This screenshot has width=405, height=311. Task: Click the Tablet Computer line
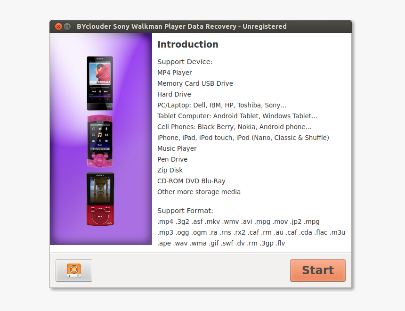click(x=237, y=116)
